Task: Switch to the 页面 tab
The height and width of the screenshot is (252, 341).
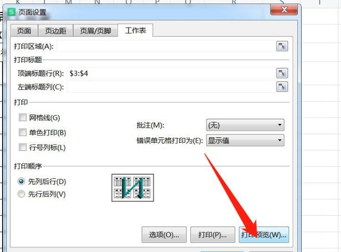Action: [x=24, y=31]
